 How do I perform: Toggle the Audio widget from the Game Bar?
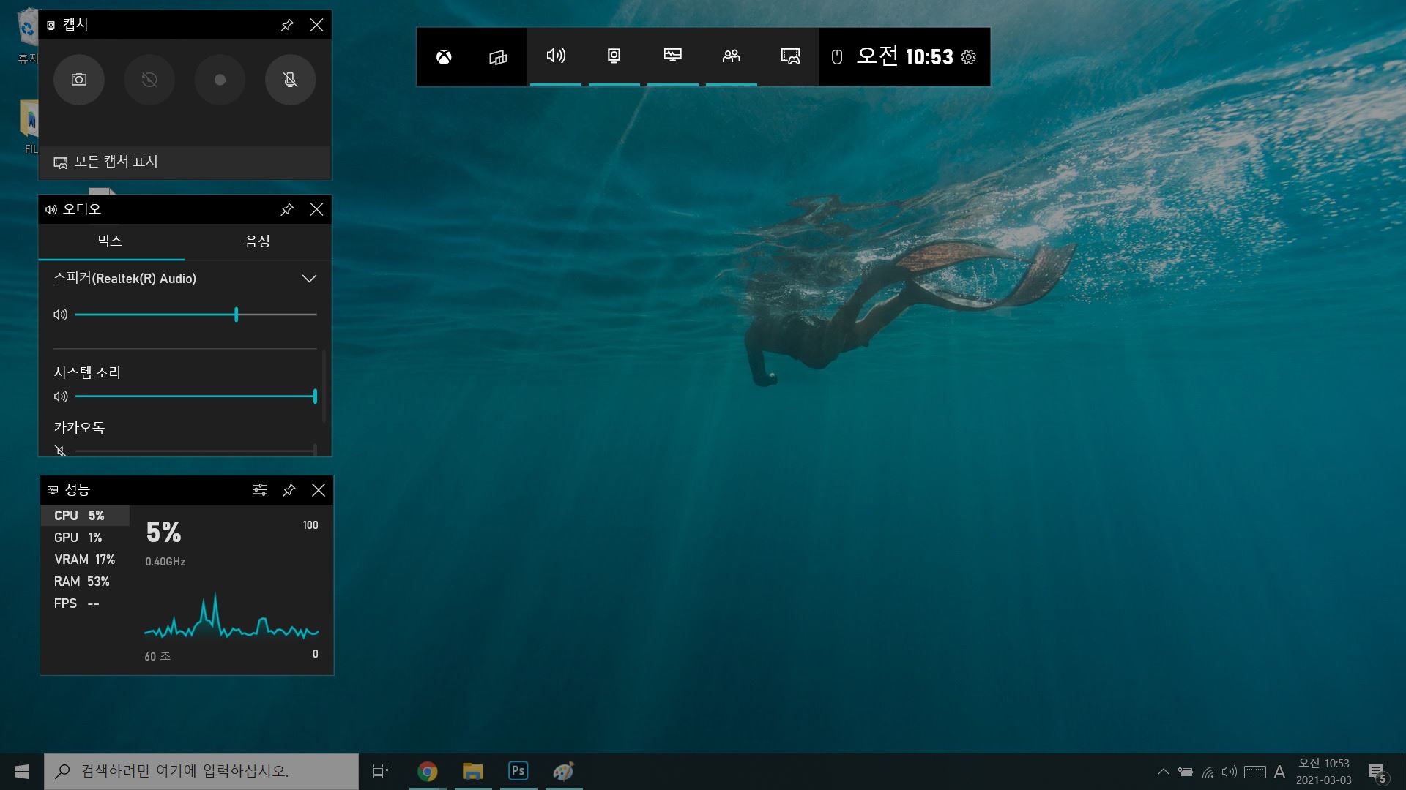pos(556,56)
